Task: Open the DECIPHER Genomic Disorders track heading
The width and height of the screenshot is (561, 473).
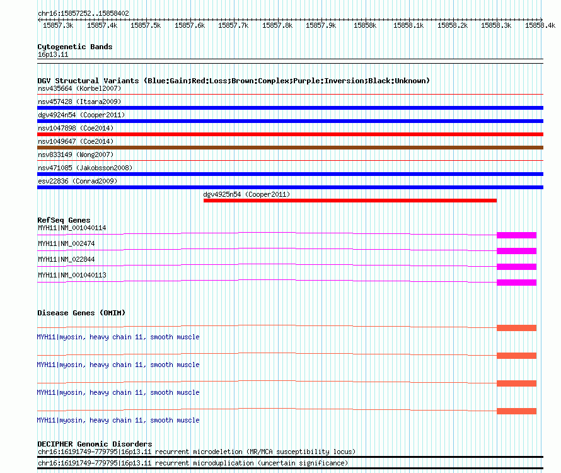Action: point(95,443)
